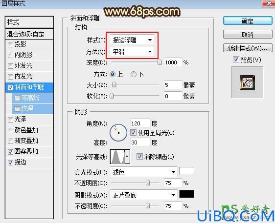Enable the 外发光 checkbox
Viewport: 275px width, 223px height.
[11, 66]
